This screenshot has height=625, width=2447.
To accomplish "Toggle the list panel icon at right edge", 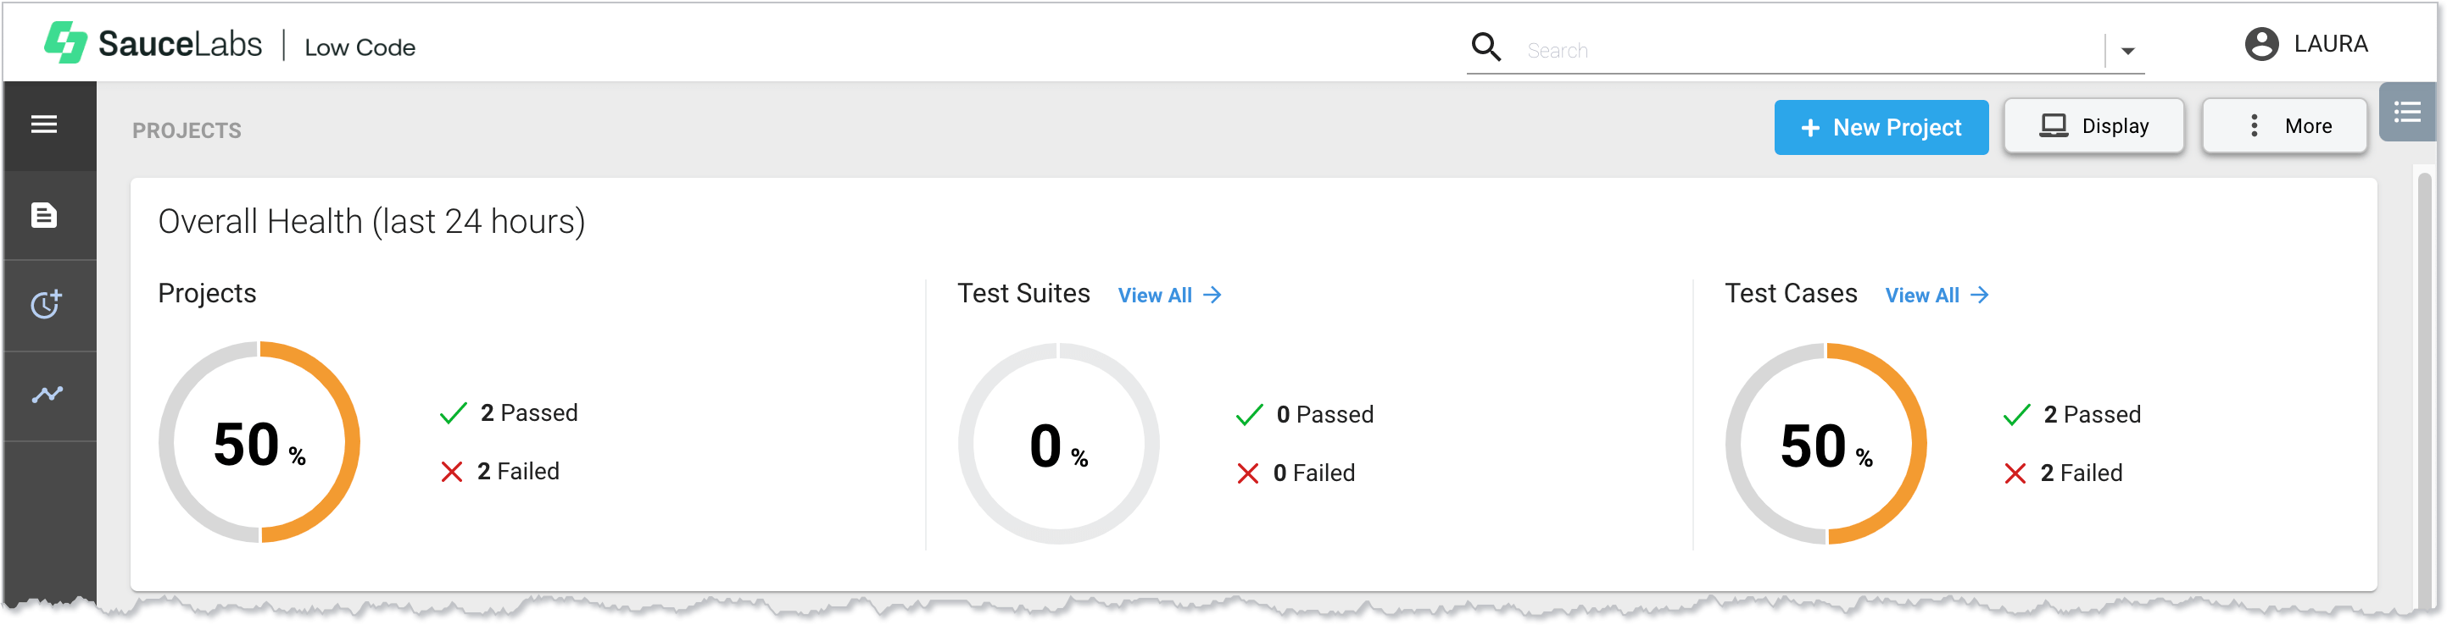I will (2406, 113).
